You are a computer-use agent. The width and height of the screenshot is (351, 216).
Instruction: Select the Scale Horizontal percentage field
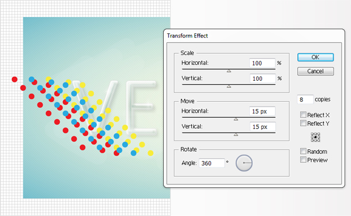click(x=262, y=63)
